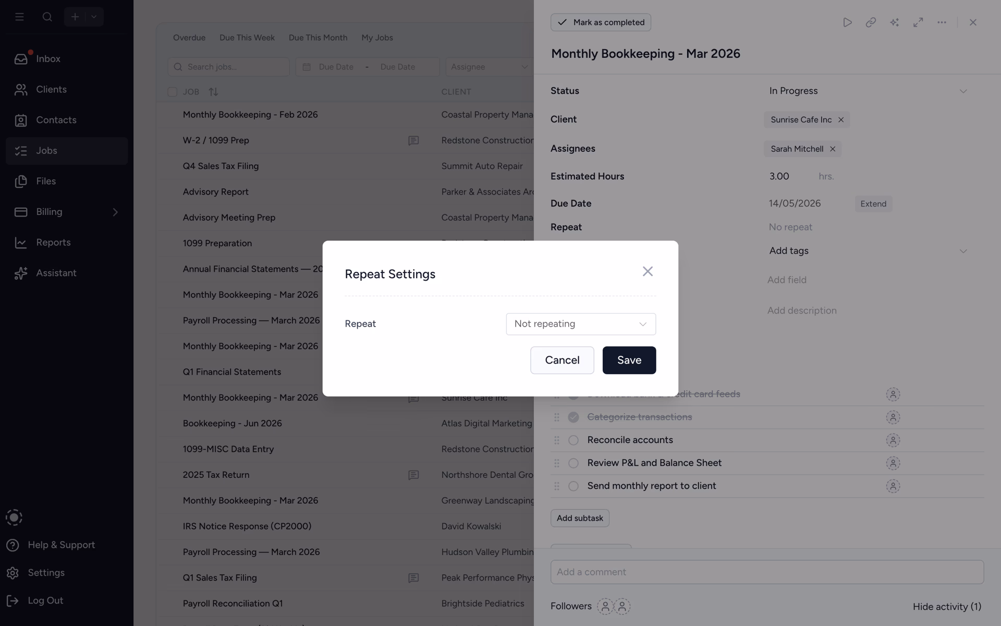
Task: Click the Assistant sparkle icon
Action: [21, 273]
